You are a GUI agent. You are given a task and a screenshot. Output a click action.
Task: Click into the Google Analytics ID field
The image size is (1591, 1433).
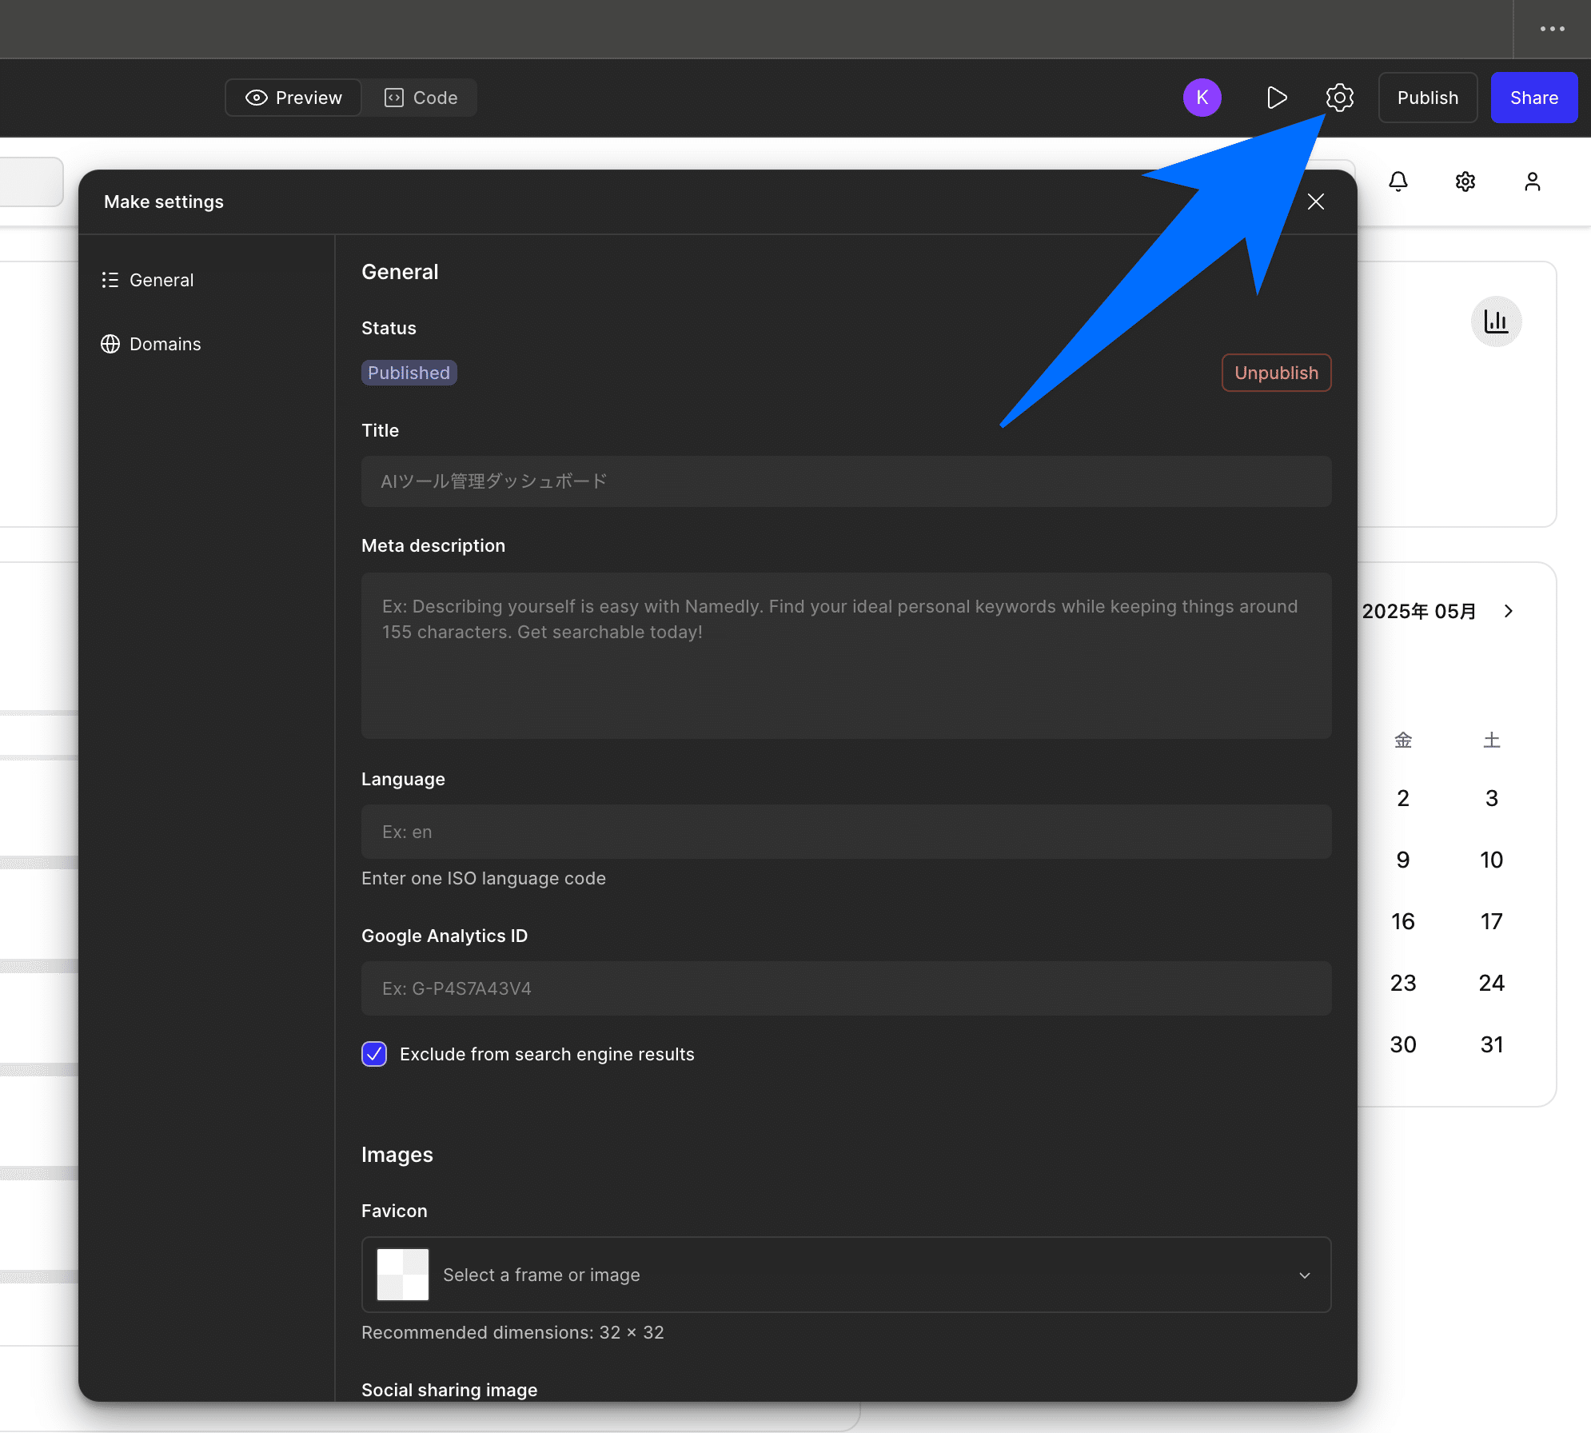[x=846, y=988]
